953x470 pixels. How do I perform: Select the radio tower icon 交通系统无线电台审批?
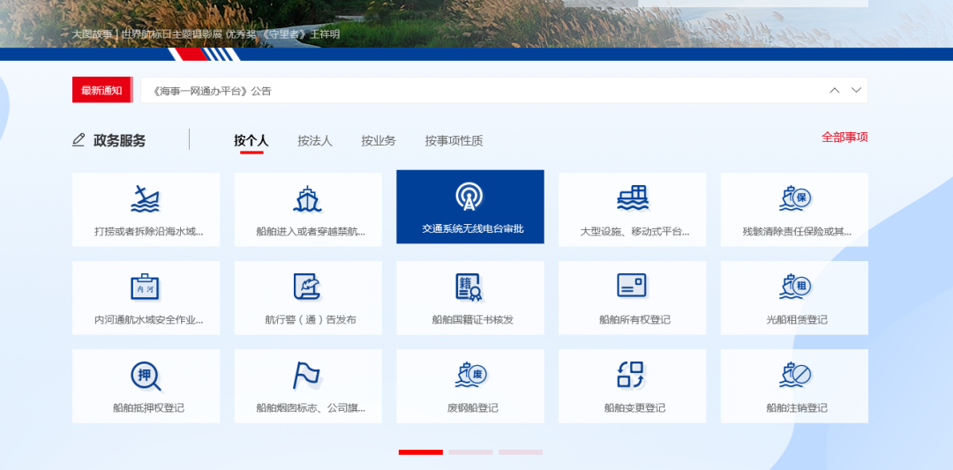click(469, 196)
